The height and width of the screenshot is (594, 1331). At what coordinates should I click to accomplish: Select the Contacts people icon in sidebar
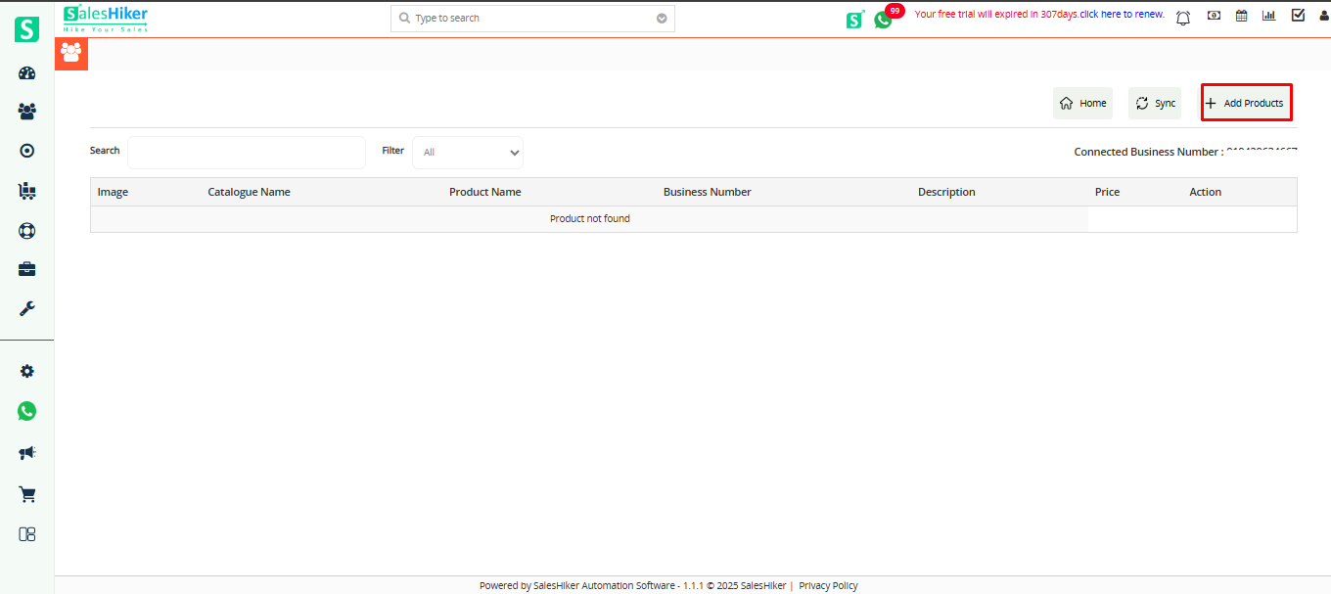26,111
